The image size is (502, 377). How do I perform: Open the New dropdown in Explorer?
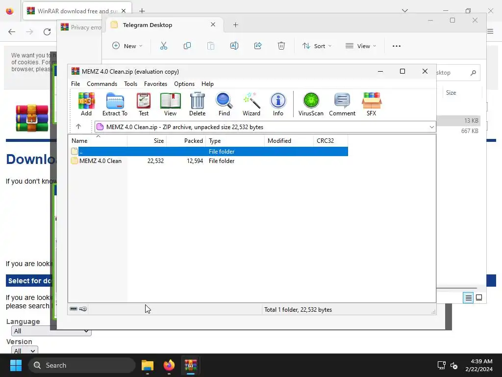[x=127, y=46]
